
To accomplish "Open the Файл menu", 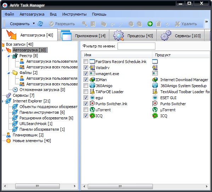I will tap(9, 14).
